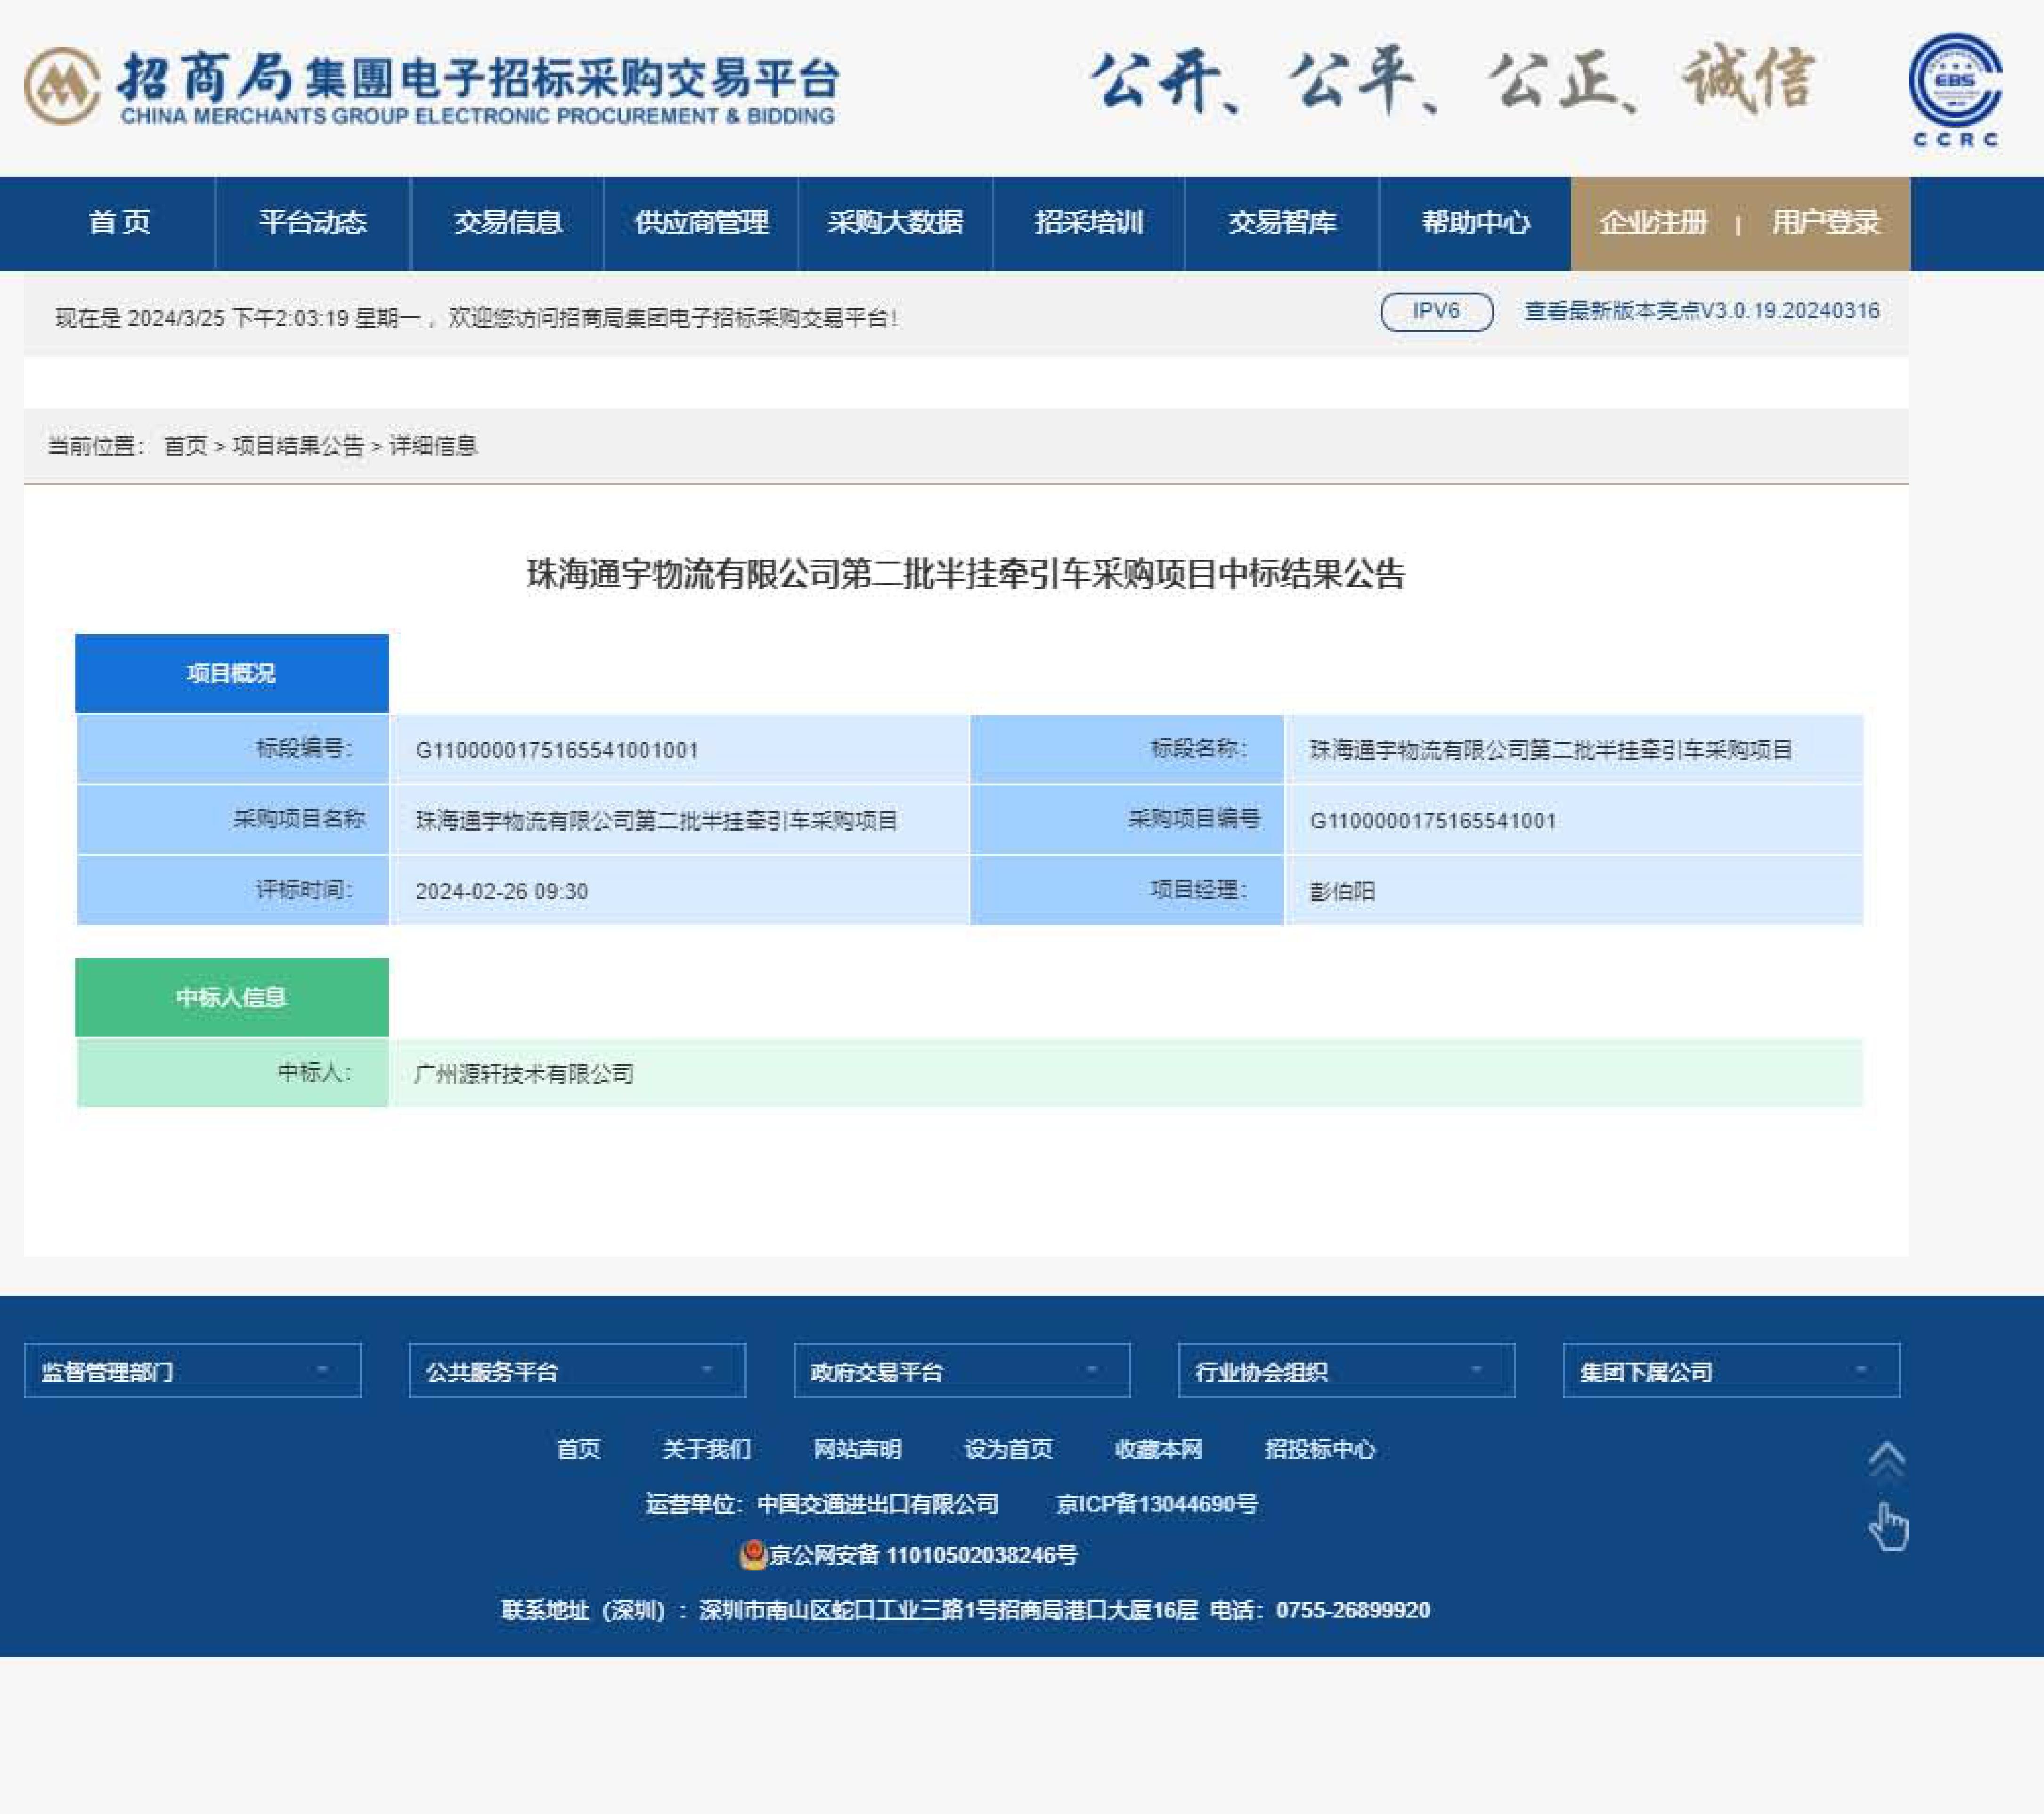Viewport: 2044px width, 1814px height.
Task: Open the 采购大数据 navigation item
Action: (895, 222)
